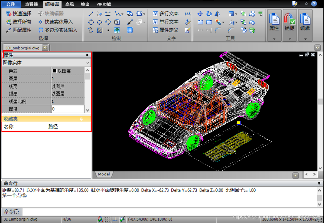324x223 pixels.
Task: Pin the command line panel
Action: click(319, 183)
